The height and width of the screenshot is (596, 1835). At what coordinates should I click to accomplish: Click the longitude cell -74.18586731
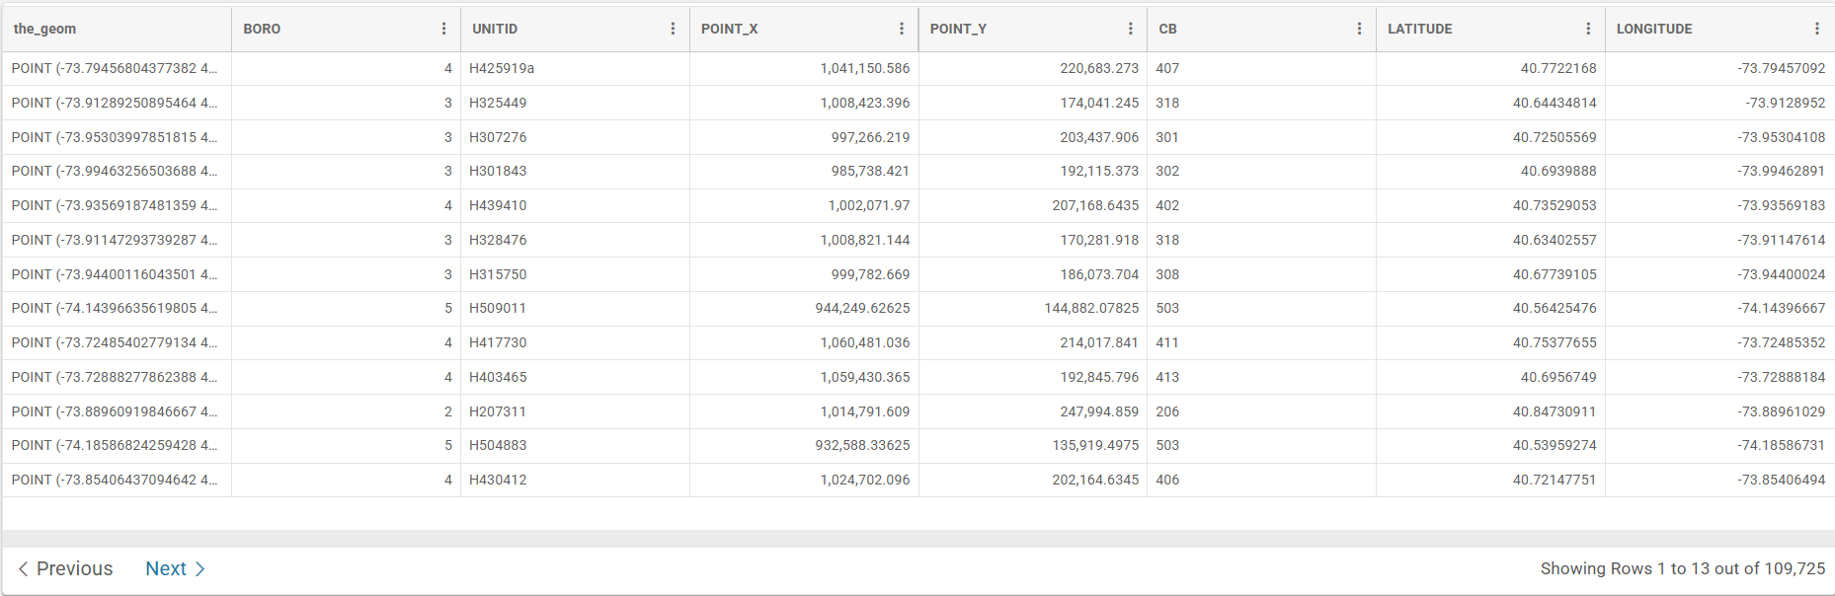pos(1782,445)
